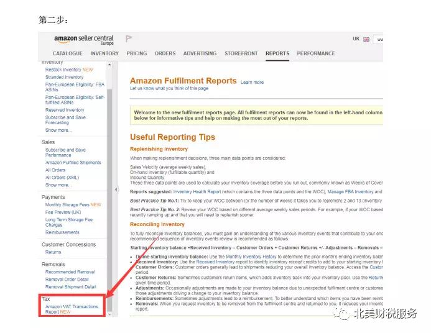Image resolution: width=431 pixels, height=333 pixels.
Task: Expand Show more under Sales section
Action: [58, 185]
